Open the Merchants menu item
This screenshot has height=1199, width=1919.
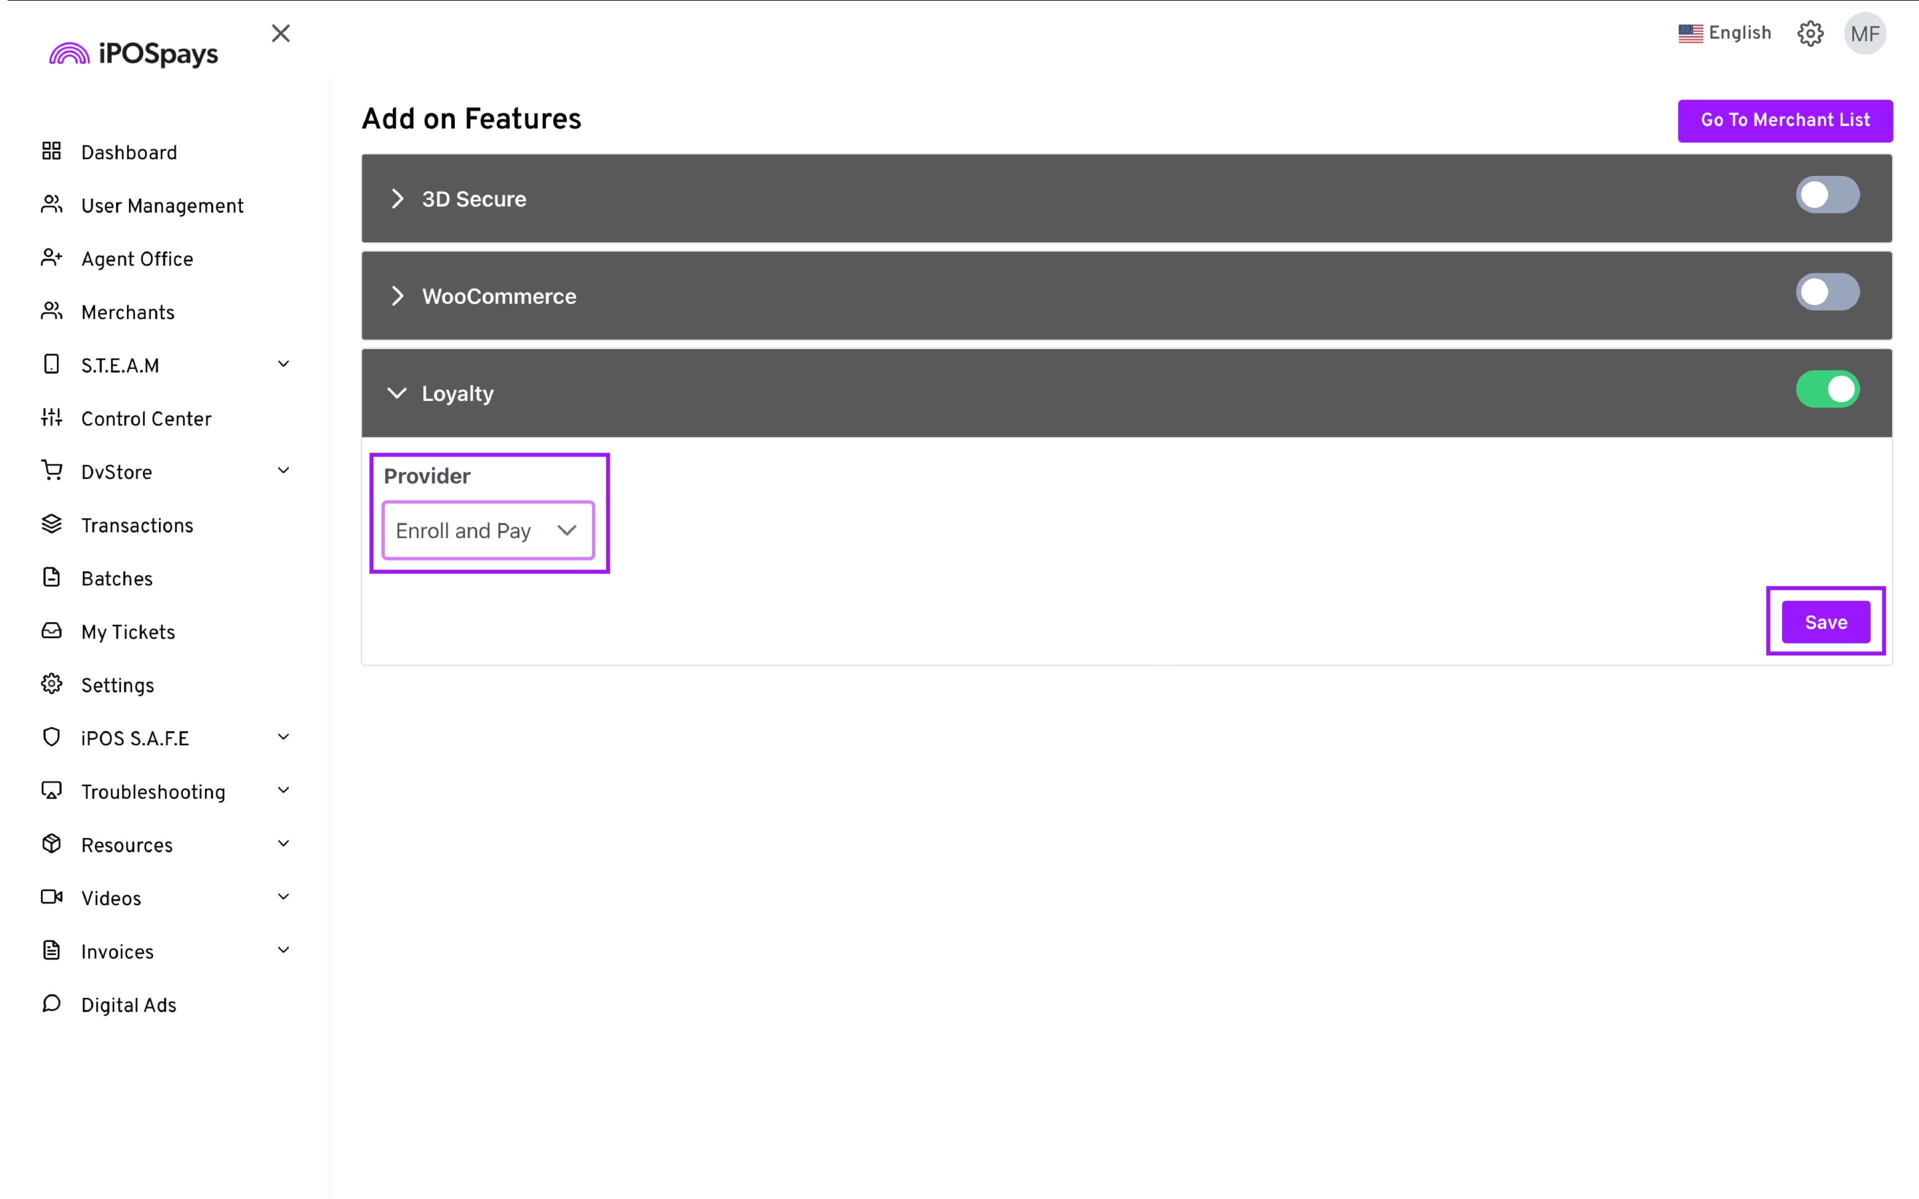127,312
